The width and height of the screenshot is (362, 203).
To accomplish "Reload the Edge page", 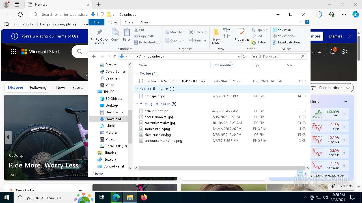I will coord(20,14).
